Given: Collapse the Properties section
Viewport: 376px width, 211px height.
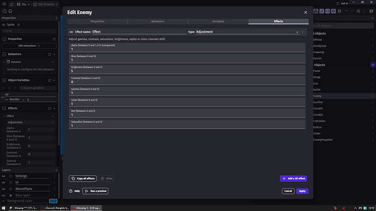Looking at the screenshot, I should [4, 39].
